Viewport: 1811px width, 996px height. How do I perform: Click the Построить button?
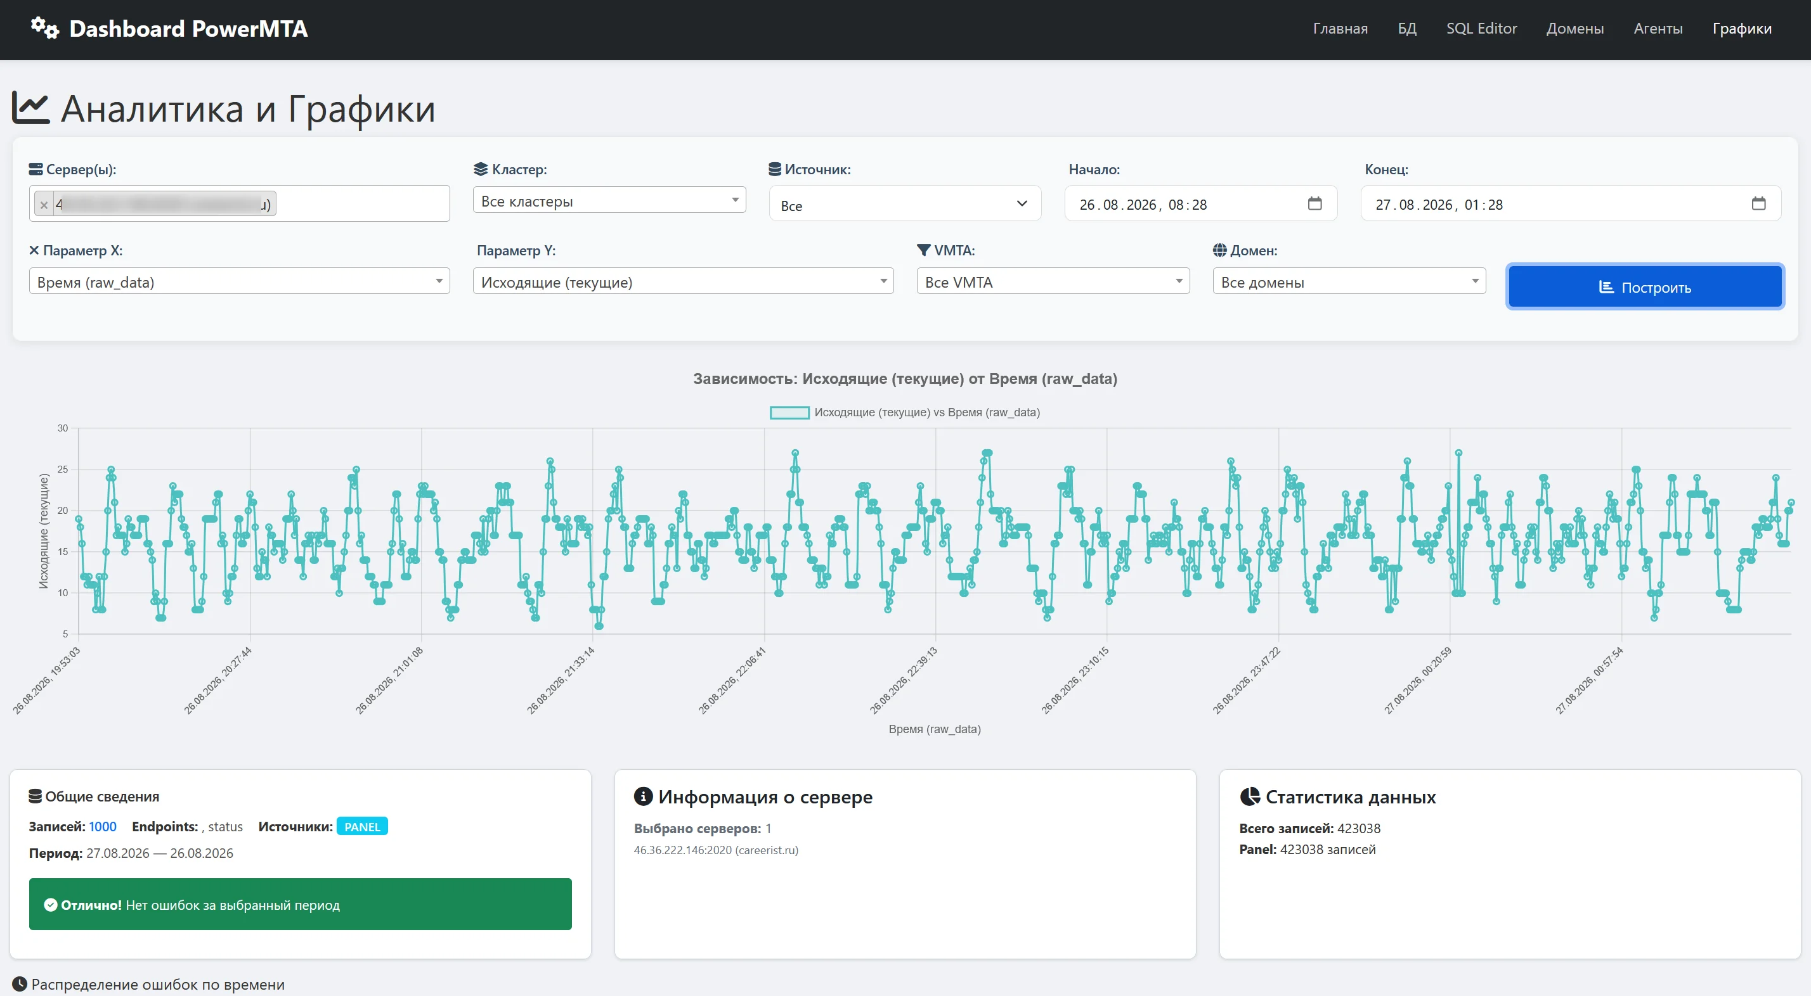(x=1644, y=286)
